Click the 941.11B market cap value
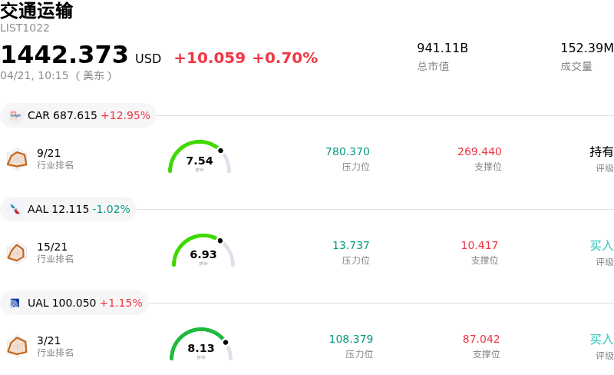Viewport: 614px width, 375px height. (x=442, y=48)
